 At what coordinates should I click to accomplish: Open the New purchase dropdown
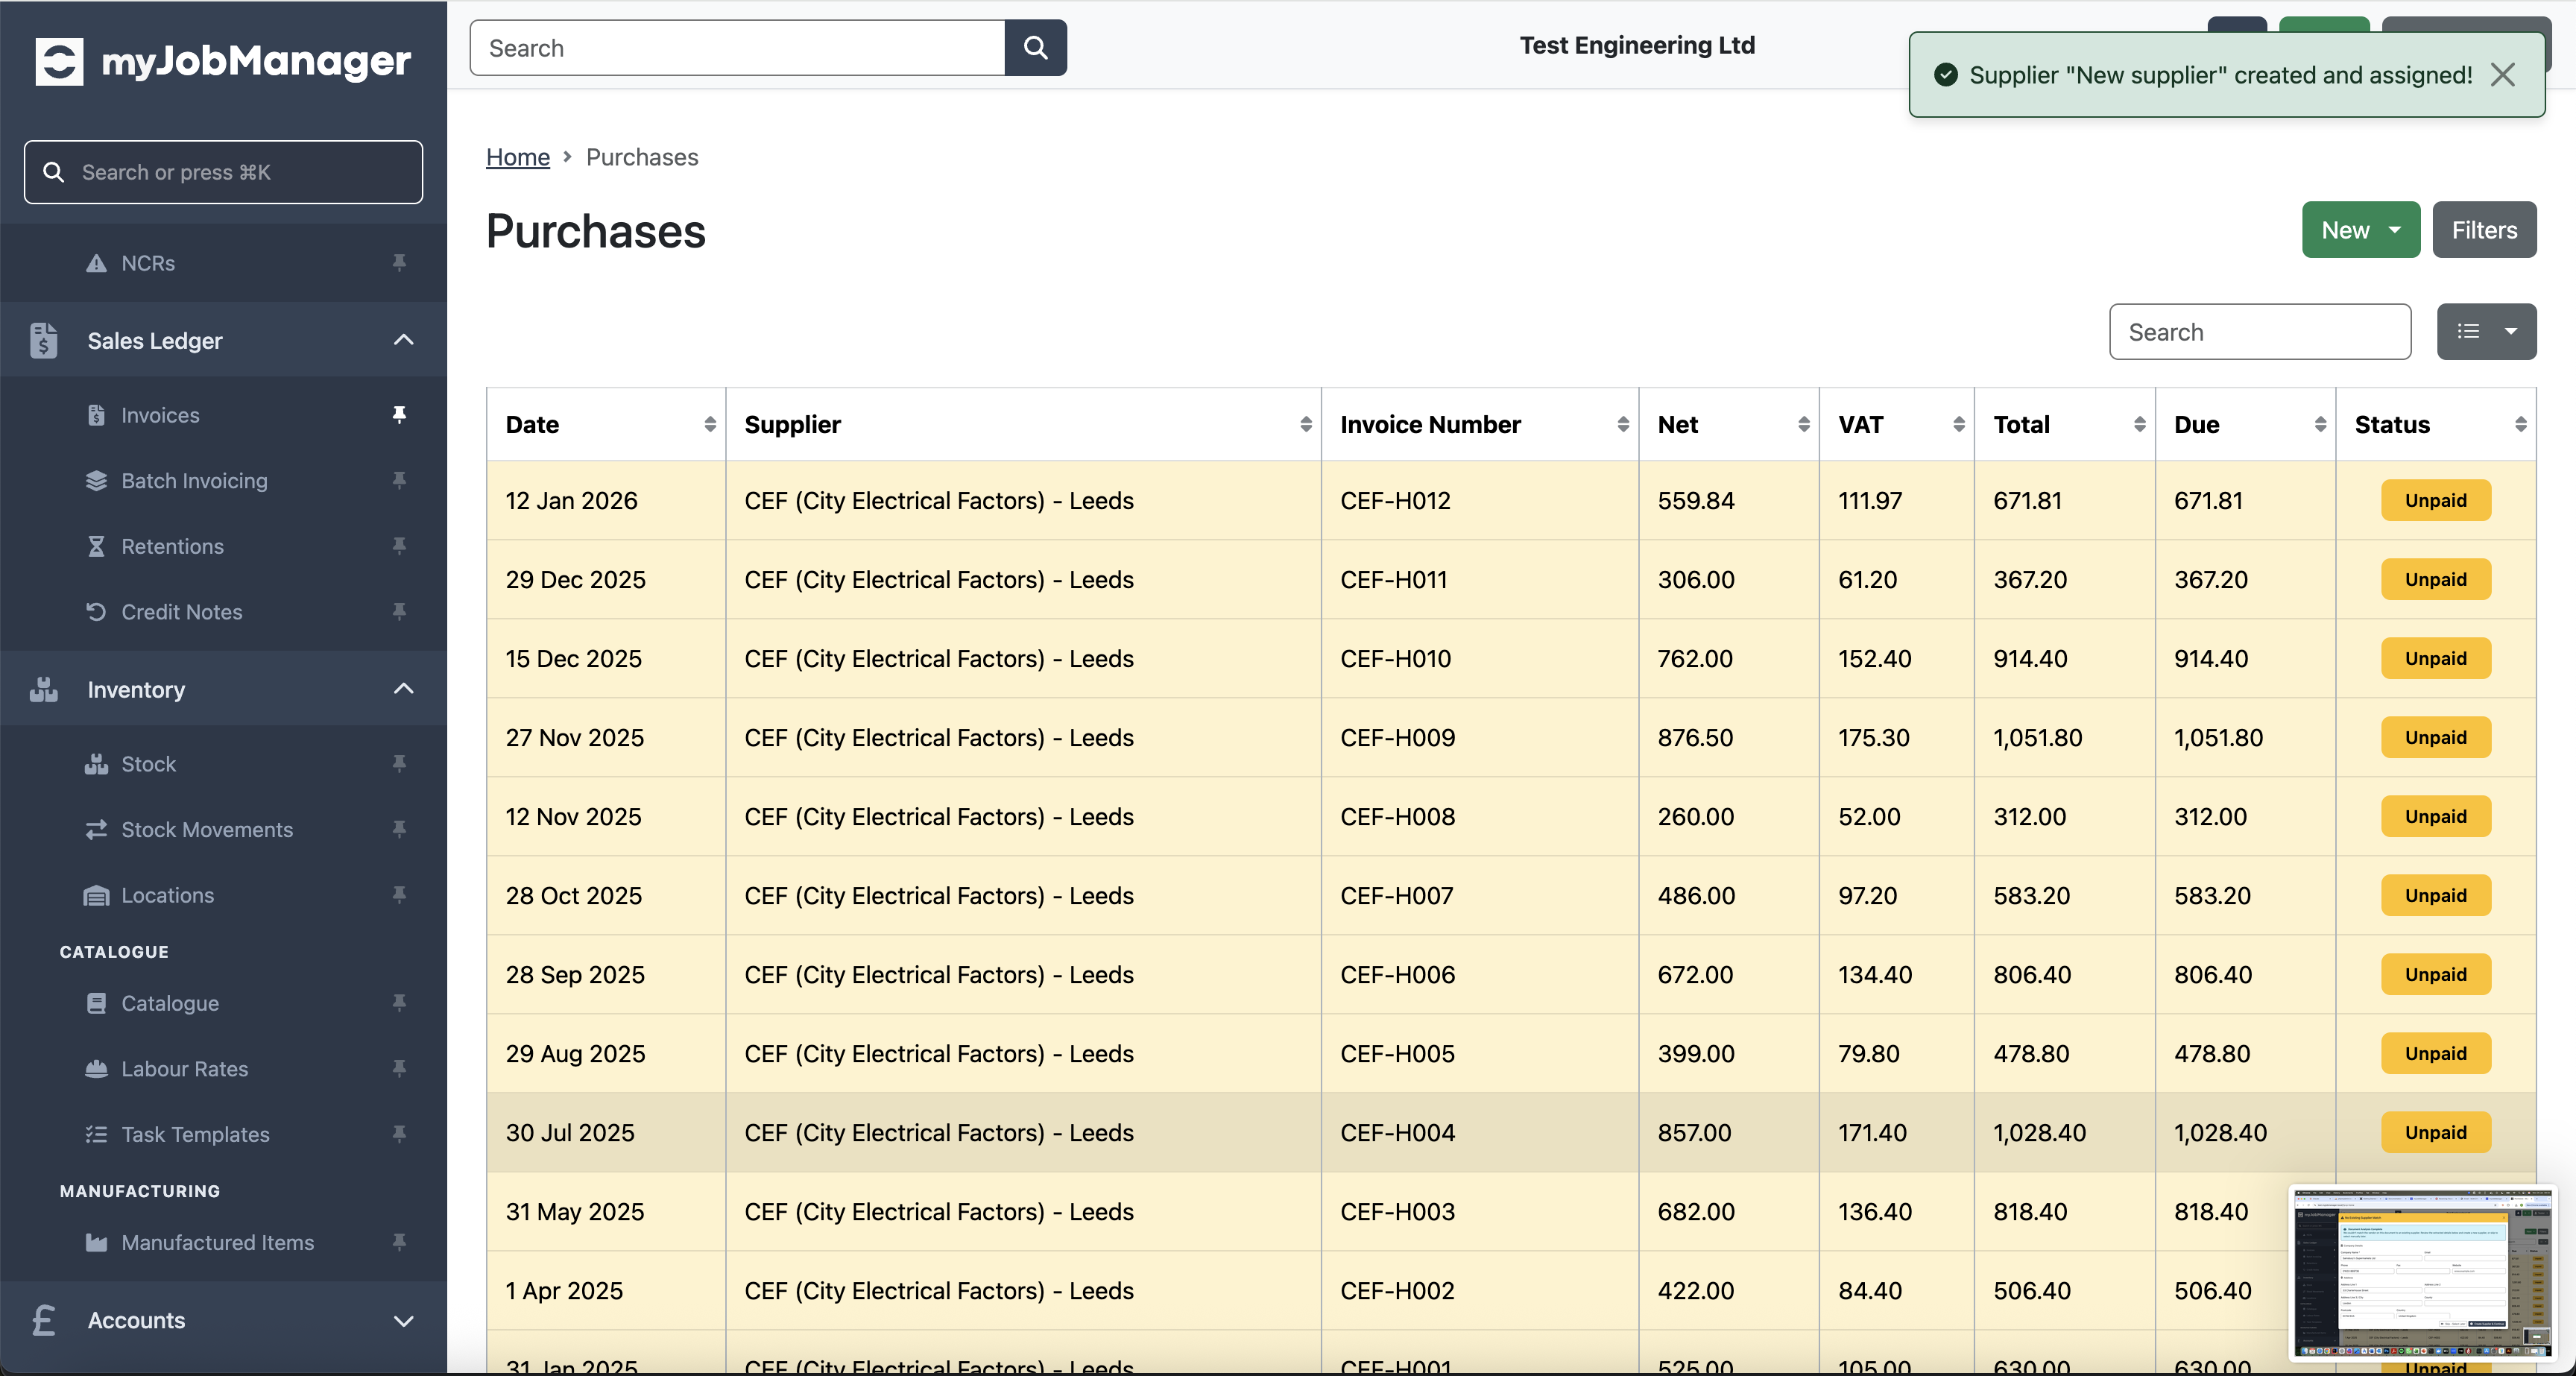click(2360, 230)
